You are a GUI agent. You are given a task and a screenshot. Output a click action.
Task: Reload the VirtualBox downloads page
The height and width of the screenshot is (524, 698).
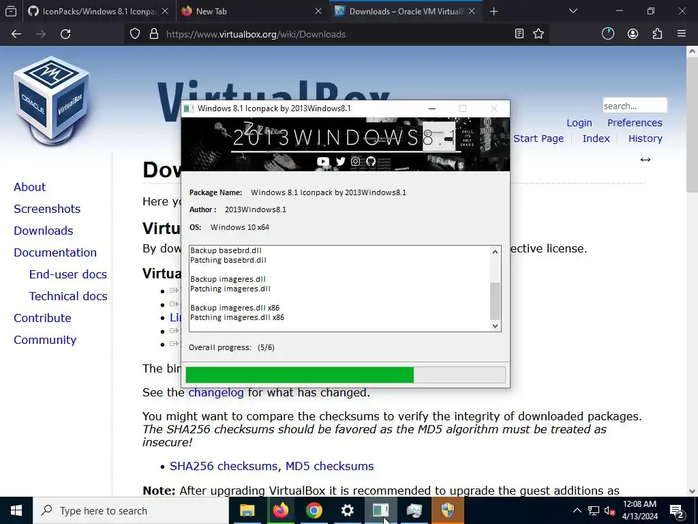point(65,34)
